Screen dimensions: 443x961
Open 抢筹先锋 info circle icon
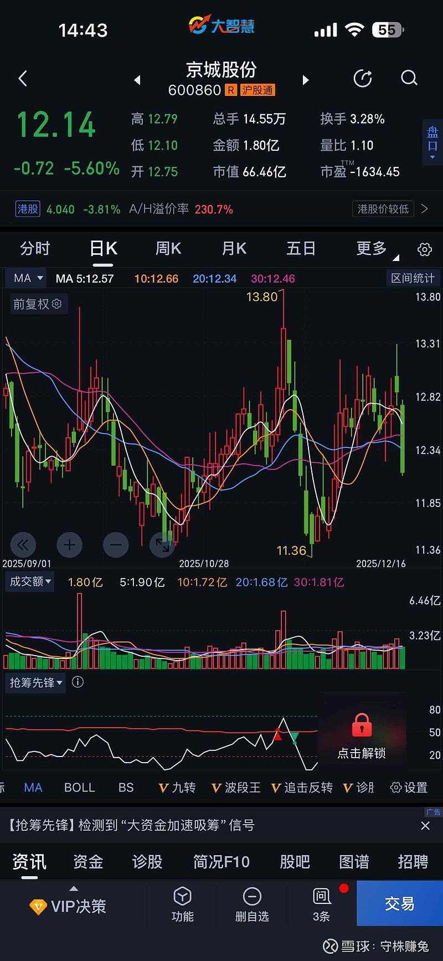click(x=78, y=682)
